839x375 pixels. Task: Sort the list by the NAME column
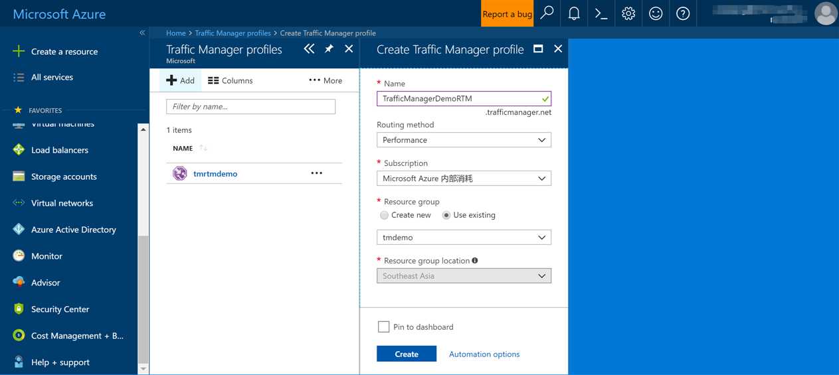183,148
